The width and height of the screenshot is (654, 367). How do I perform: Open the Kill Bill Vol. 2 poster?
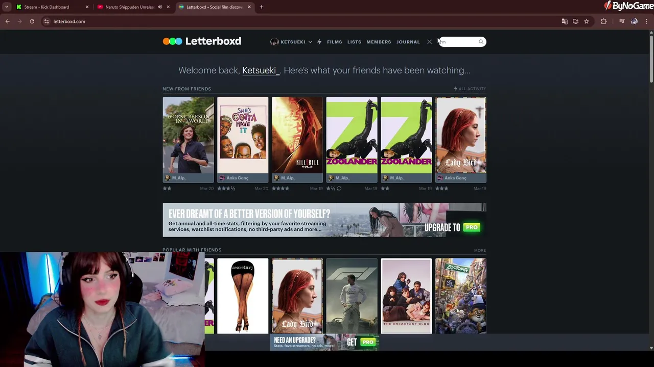pyautogui.click(x=297, y=135)
